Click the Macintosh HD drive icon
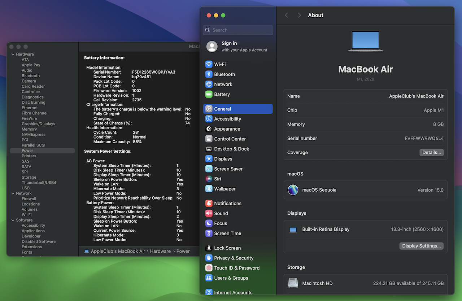This screenshot has height=301, width=462. [293, 283]
